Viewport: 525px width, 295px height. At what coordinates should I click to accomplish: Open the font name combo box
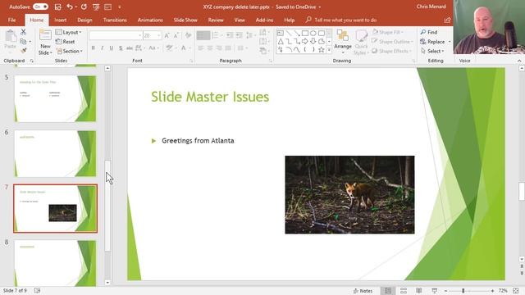point(116,35)
